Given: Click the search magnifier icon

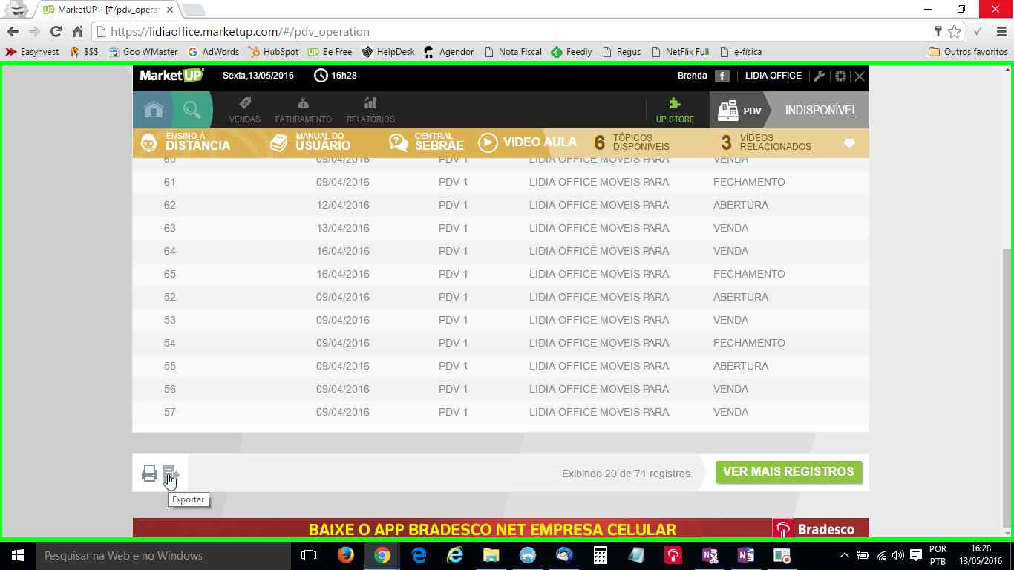Looking at the screenshot, I should tap(192, 110).
